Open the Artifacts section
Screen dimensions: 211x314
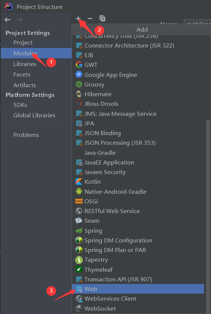pos(24,85)
